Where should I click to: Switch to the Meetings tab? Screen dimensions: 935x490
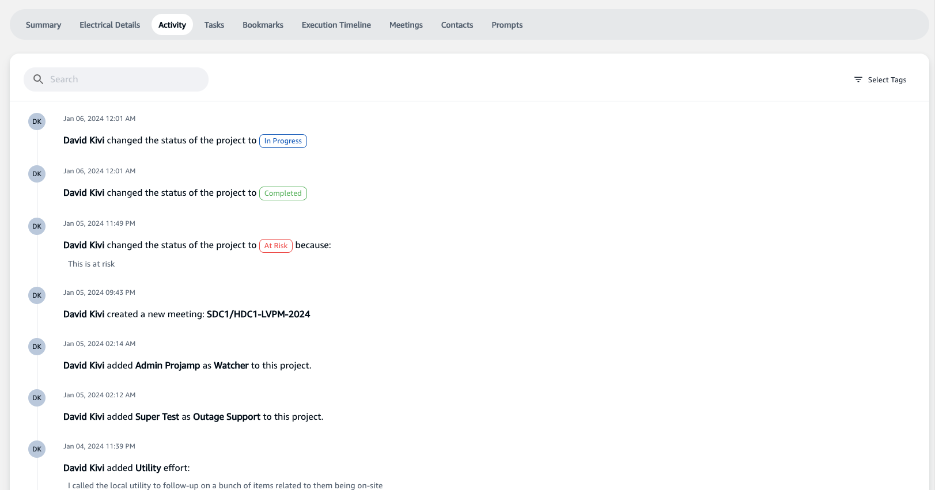coord(406,25)
